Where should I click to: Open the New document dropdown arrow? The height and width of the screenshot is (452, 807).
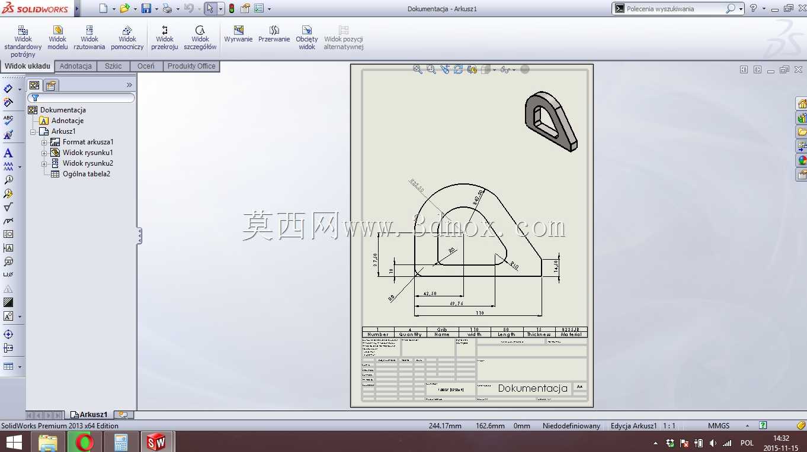[x=113, y=9]
